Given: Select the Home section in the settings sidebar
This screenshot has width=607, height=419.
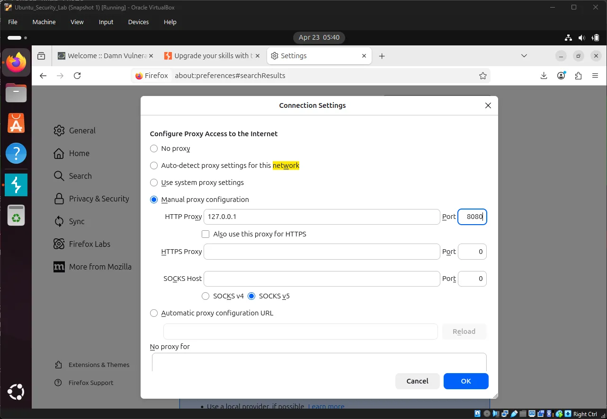Looking at the screenshot, I should click(79, 153).
